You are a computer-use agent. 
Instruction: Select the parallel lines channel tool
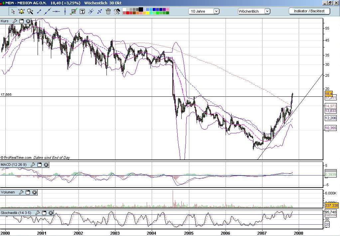(x=91, y=11)
